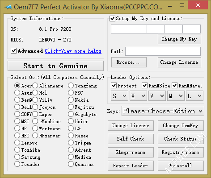Image resolution: width=211 pixels, height=178 pixels.
Task: Select the Viliv radio button
Action: pos(35,100)
